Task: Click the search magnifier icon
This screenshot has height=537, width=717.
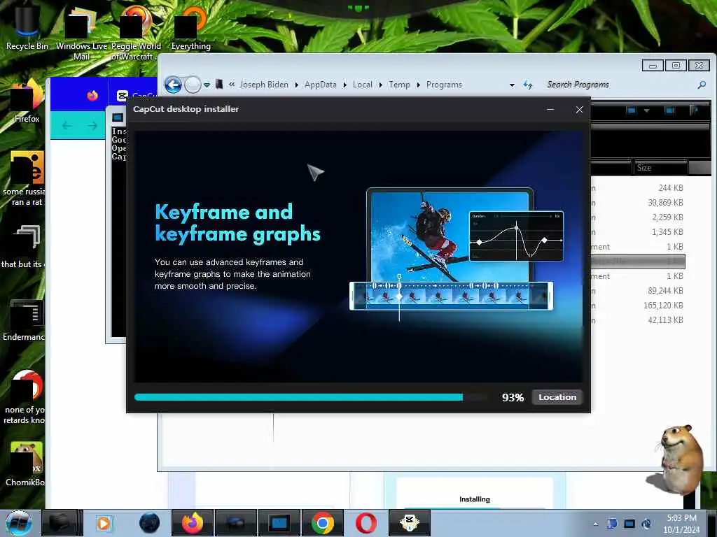Action: click(x=702, y=85)
